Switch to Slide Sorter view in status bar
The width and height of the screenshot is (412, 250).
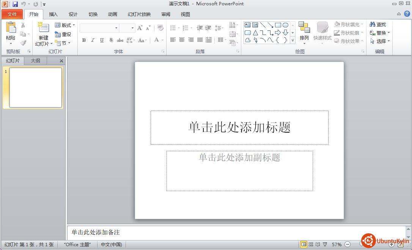point(311,244)
